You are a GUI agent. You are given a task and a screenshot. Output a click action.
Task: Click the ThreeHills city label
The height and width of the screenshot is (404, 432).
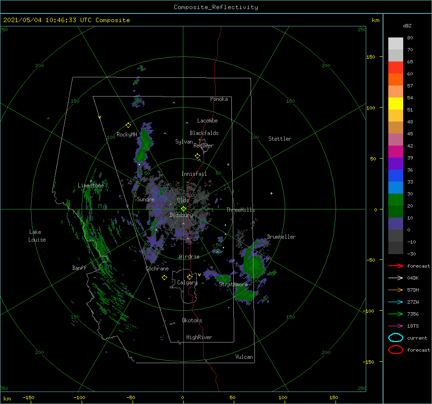(241, 210)
